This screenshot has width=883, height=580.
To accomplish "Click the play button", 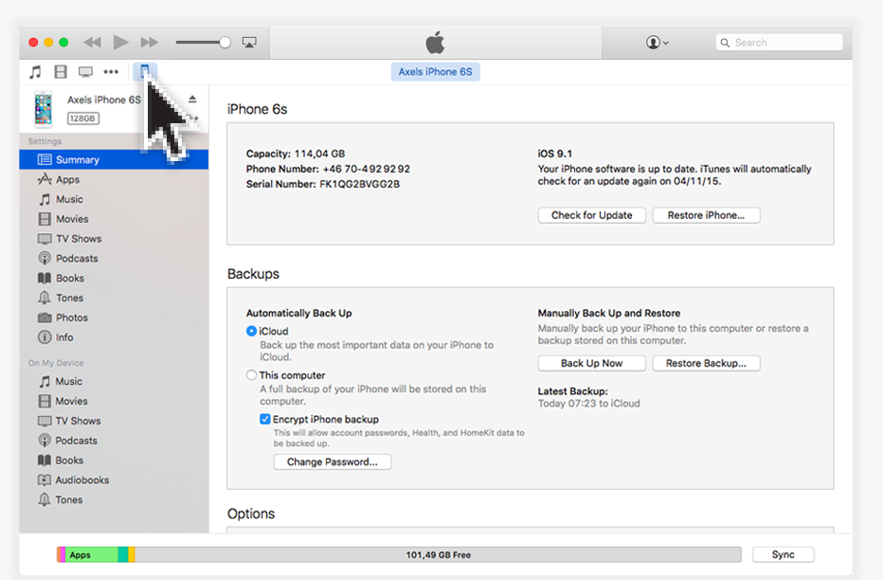I will click(x=120, y=43).
